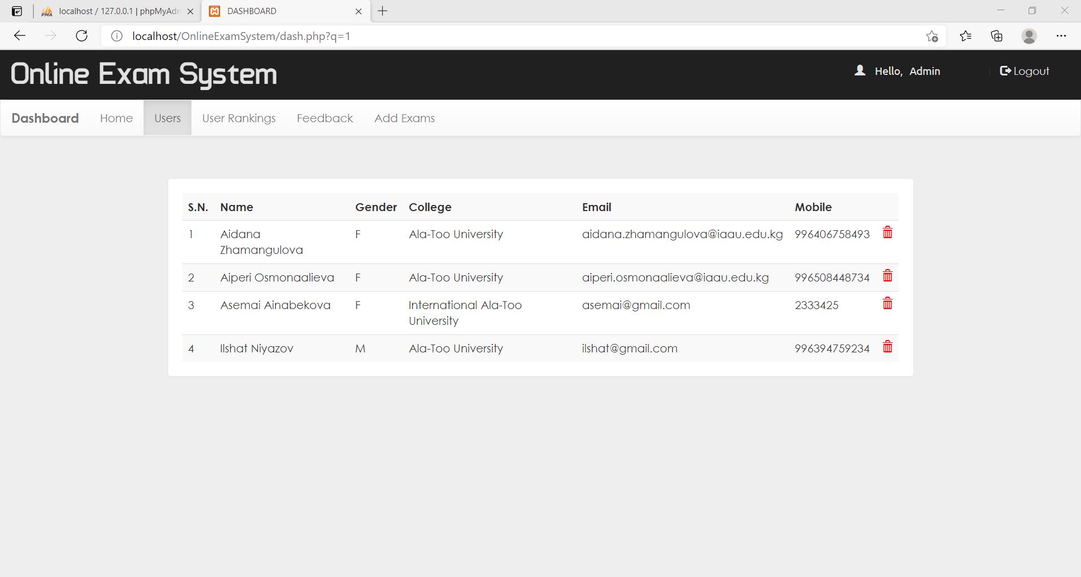This screenshot has width=1081, height=577.
Task: Open the Favorites list icon
Action: [966, 36]
